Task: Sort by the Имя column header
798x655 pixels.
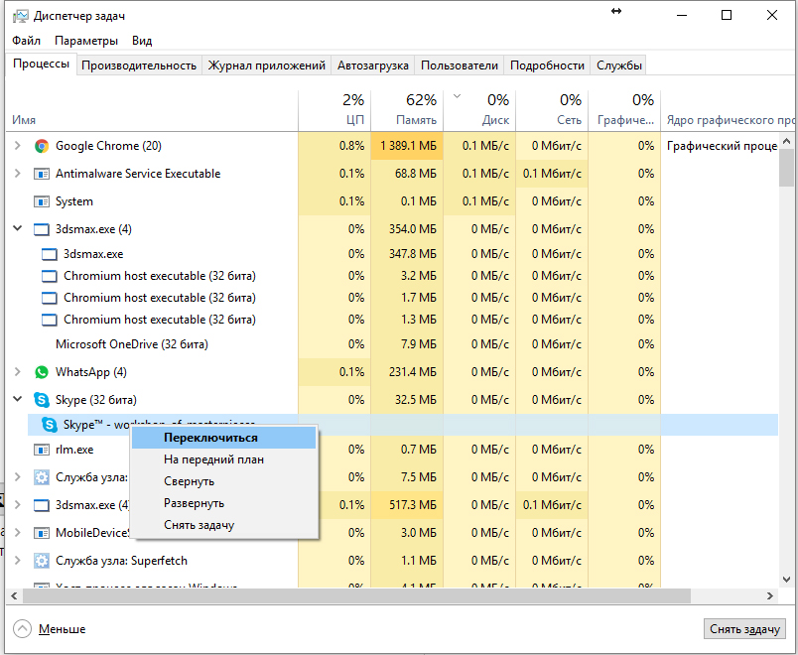Action: click(152, 110)
